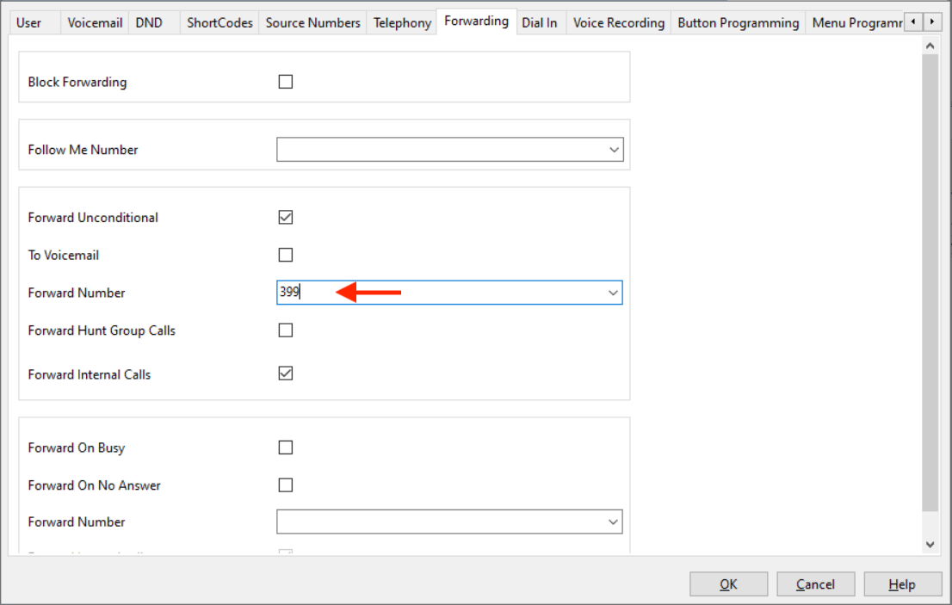Image resolution: width=952 pixels, height=605 pixels.
Task: Go to the Telephony tab
Action: coord(402,23)
